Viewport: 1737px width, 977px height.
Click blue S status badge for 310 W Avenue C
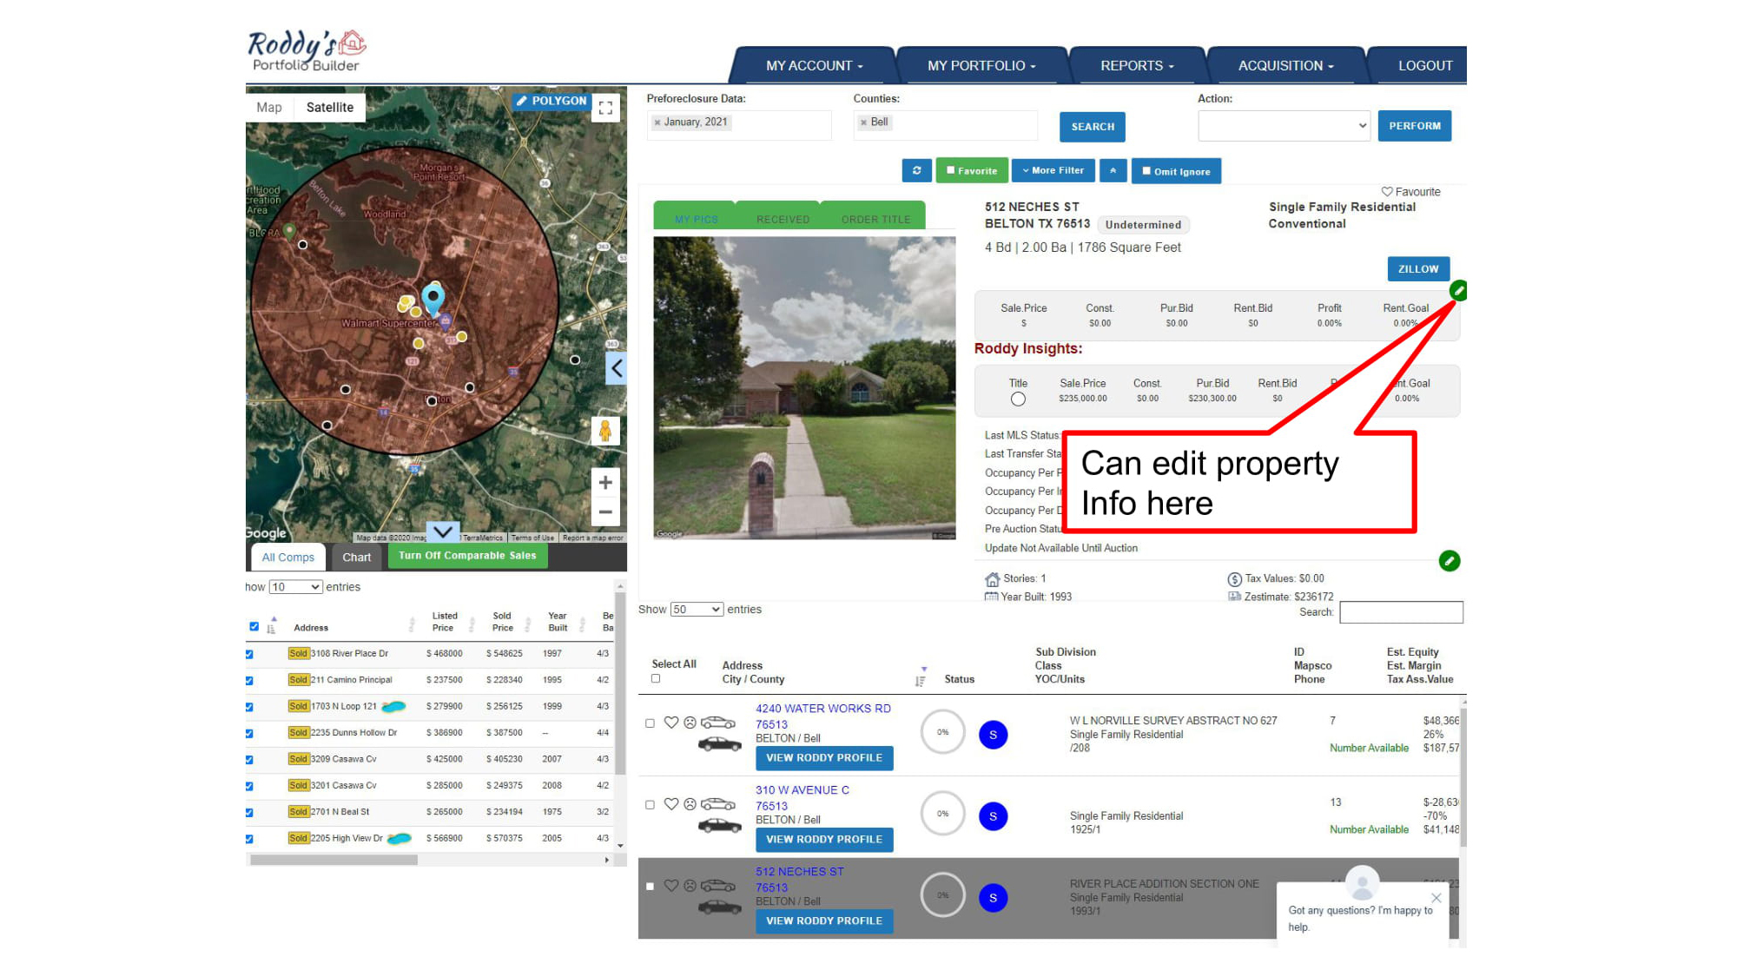(993, 816)
